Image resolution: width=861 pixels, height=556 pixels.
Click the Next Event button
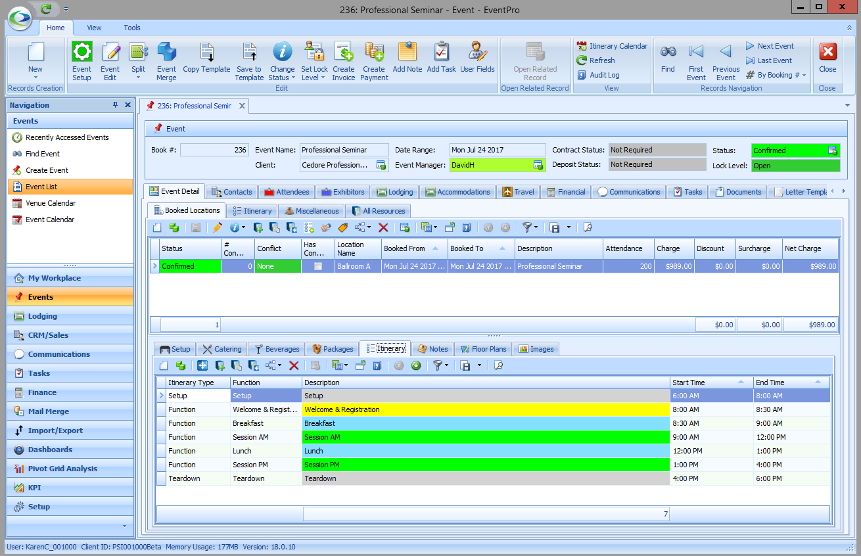point(770,46)
